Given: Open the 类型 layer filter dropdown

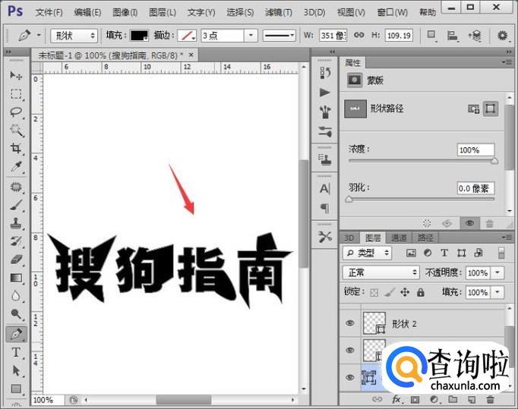Looking at the screenshot, I should 367,253.
